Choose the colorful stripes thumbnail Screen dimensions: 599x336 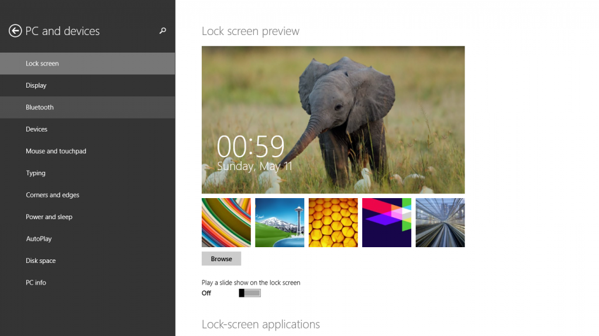pyautogui.click(x=226, y=223)
